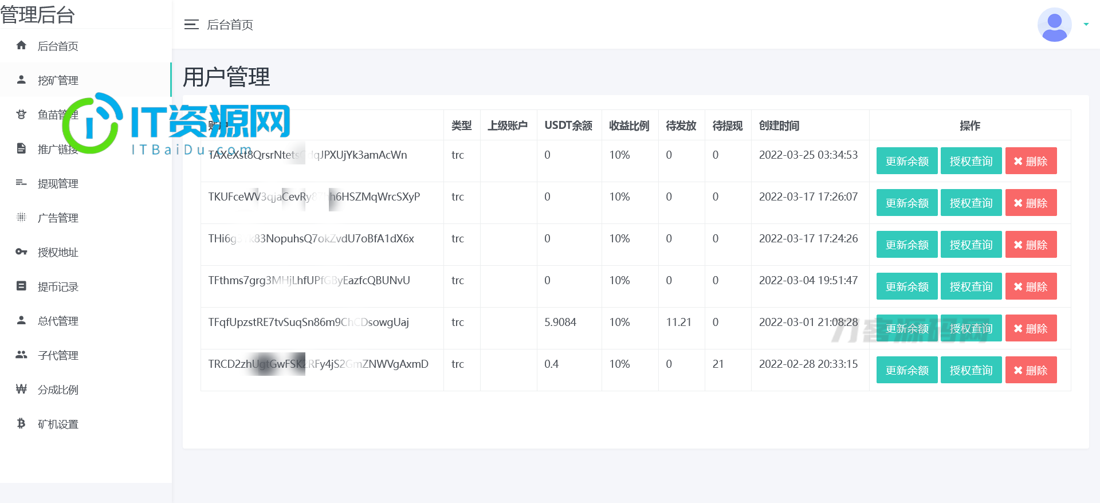Viewport: 1100px width, 503px height.
Task: Click 删除 for the 2022-03-17 17:24:26 row
Action: [x=1031, y=245]
